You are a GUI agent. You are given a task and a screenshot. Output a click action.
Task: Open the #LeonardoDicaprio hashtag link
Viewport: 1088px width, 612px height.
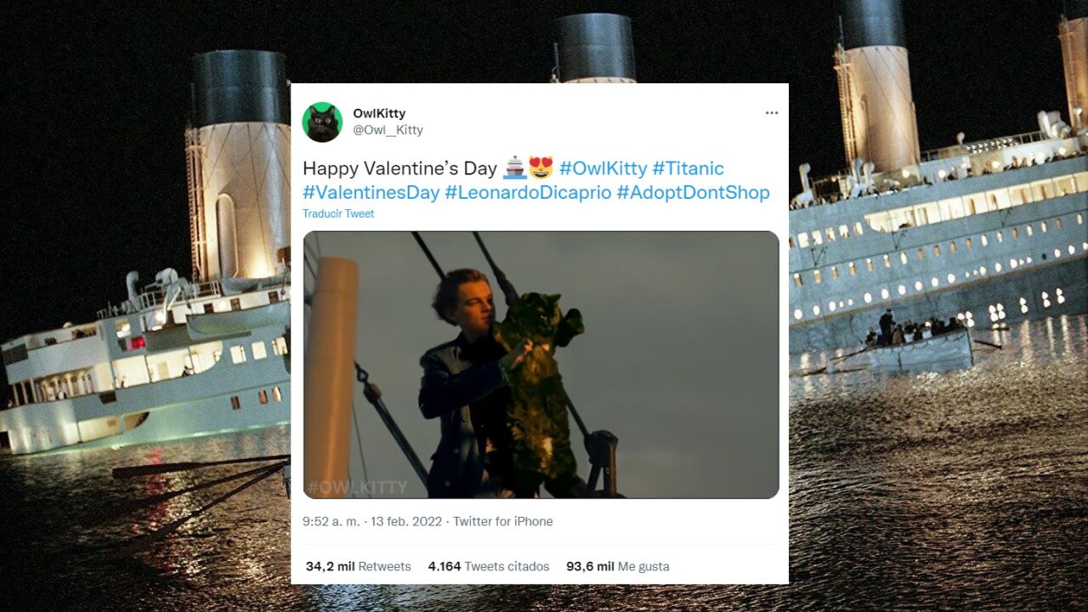(x=528, y=193)
